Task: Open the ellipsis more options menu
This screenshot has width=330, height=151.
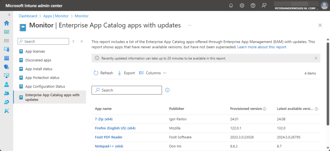Action: pyautogui.click(x=190, y=25)
